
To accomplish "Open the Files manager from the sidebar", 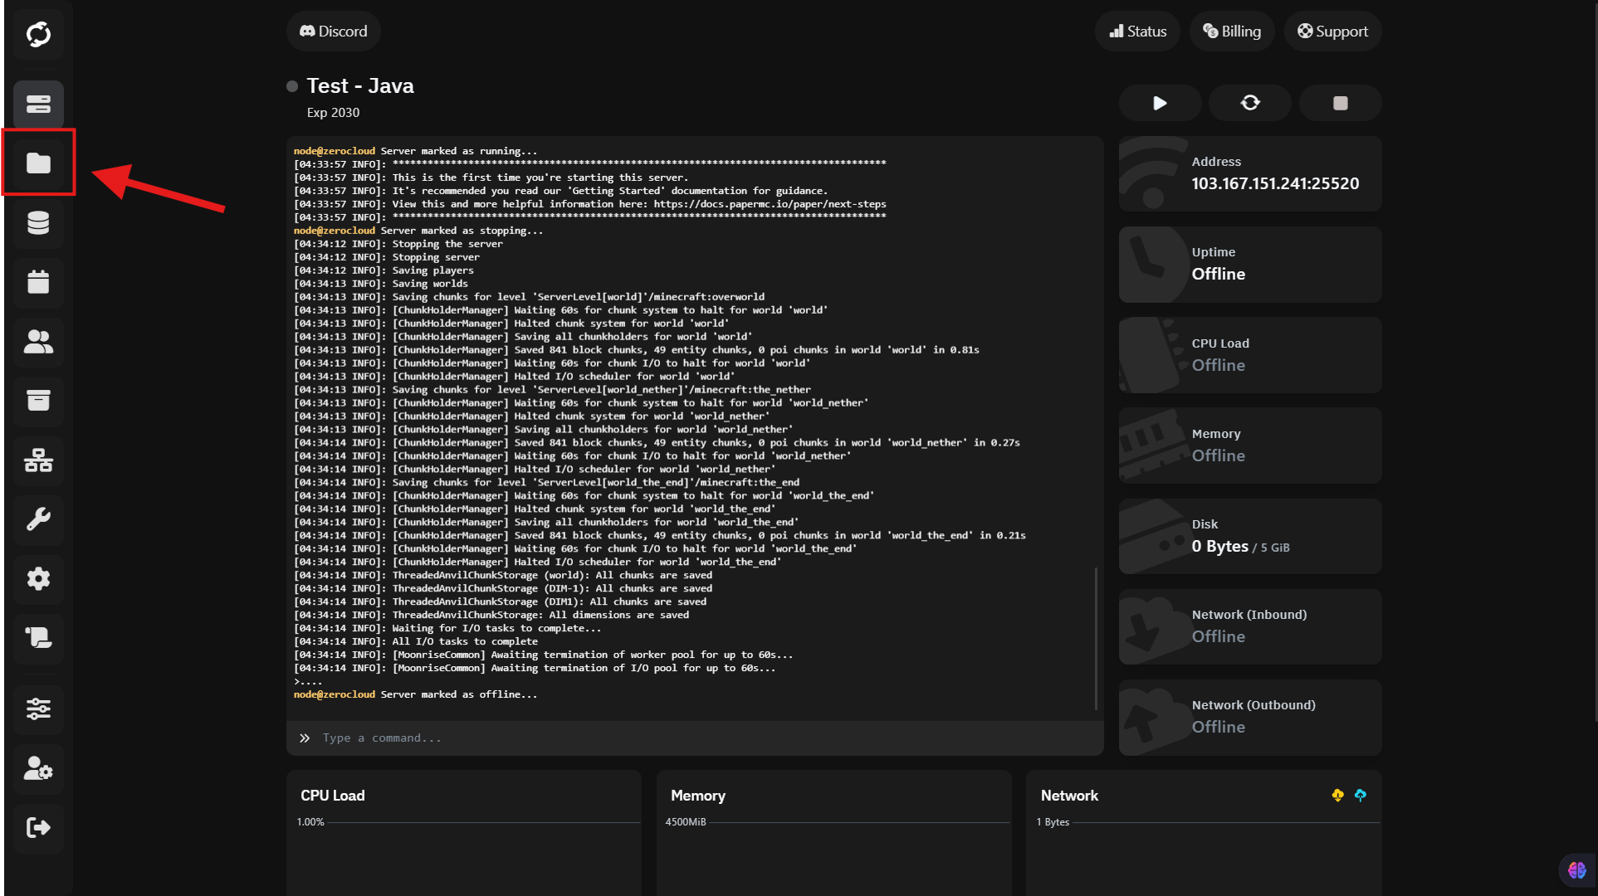I will [38, 163].
